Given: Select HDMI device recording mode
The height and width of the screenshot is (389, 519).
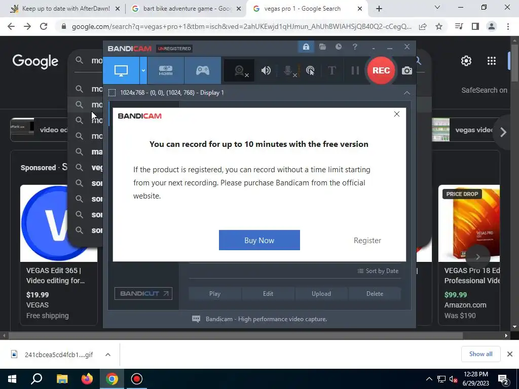Looking at the screenshot, I should coord(166,70).
